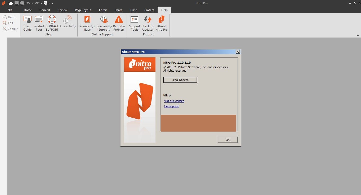Check for Updates
Screen dimensions: 361x195
[x=148, y=23]
